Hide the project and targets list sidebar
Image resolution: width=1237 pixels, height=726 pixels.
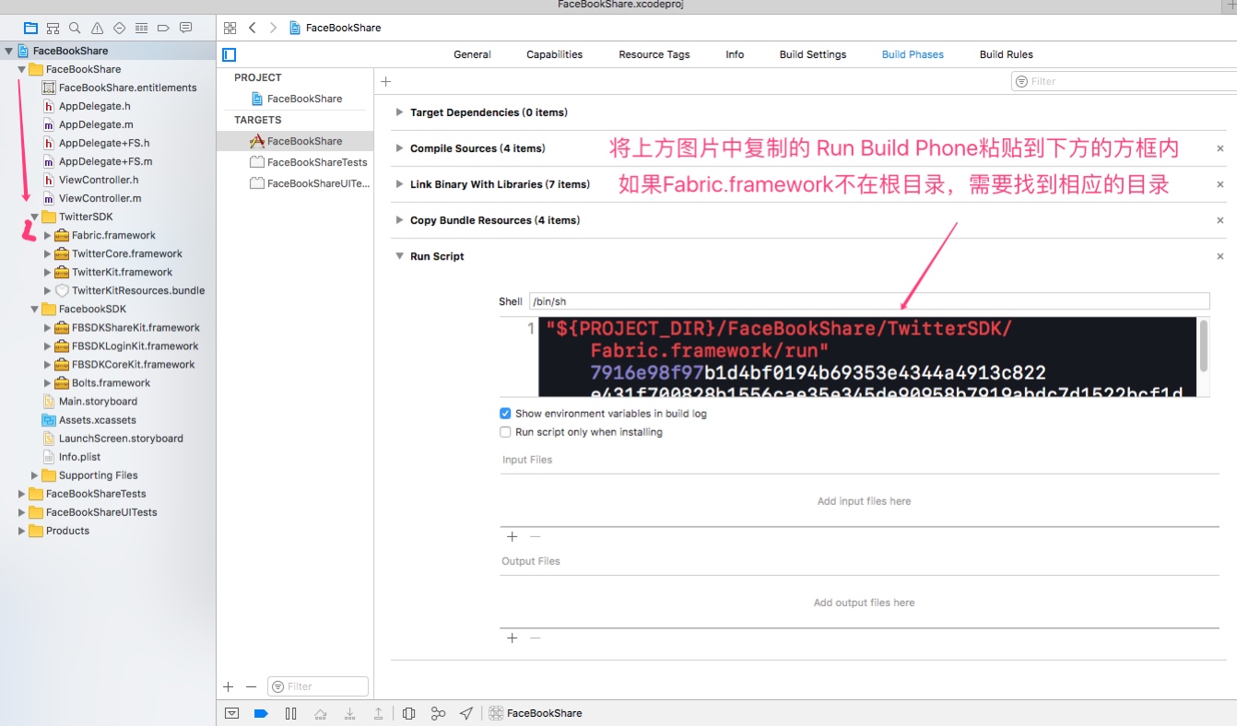pyautogui.click(x=230, y=54)
